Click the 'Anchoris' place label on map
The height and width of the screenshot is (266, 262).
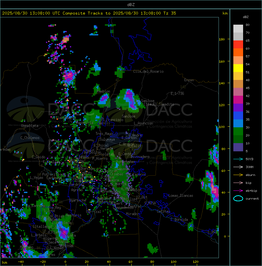point(74,215)
